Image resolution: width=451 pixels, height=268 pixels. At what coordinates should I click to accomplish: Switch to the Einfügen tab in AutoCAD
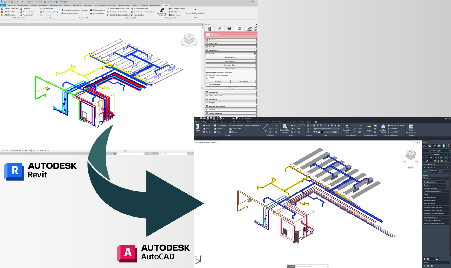(x=204, y=122)
